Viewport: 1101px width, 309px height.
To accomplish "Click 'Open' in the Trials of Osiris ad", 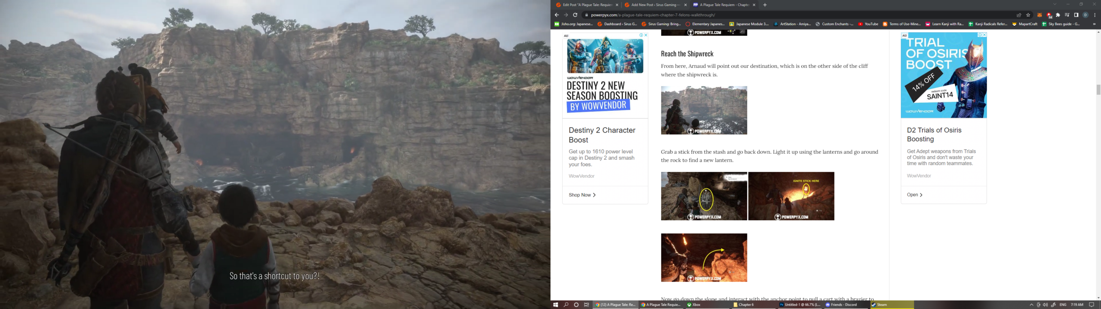I will [x=914, y=195].
